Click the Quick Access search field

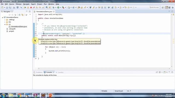154,7
